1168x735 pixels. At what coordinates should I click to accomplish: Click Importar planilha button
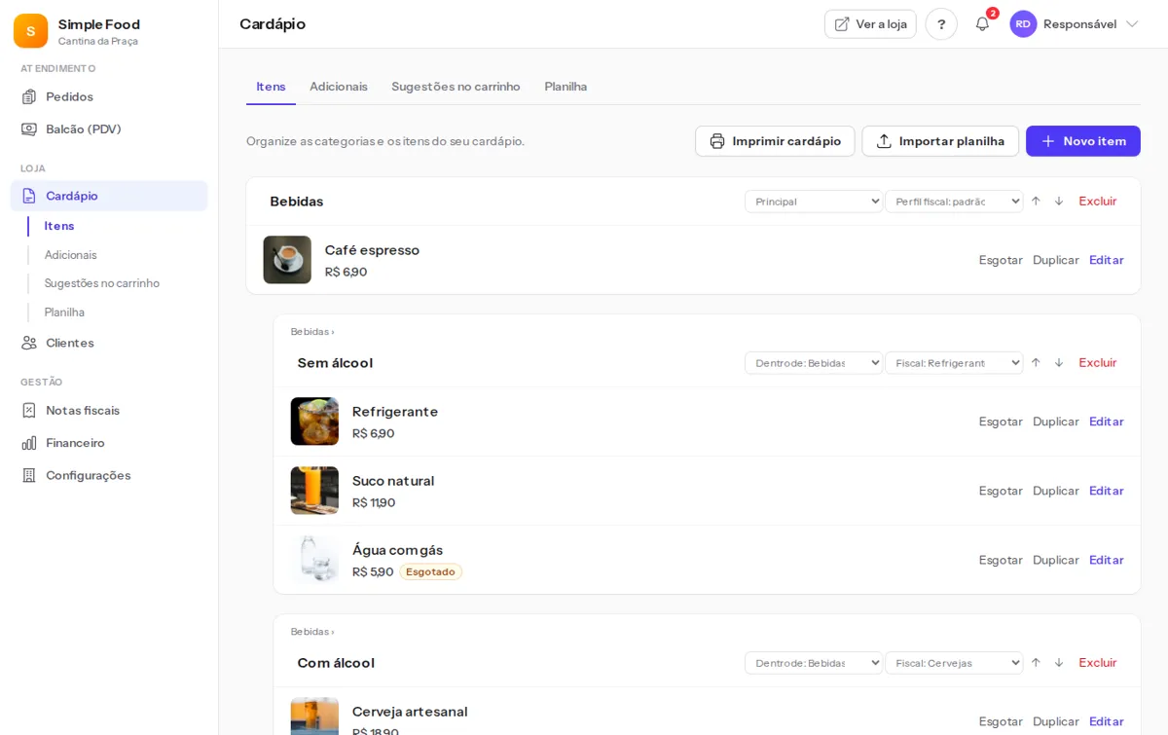(940, 141)
